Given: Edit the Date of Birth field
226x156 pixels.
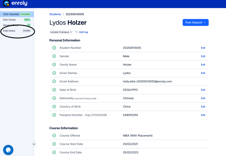Looking at the screenshot, I should tap(203, 90).
